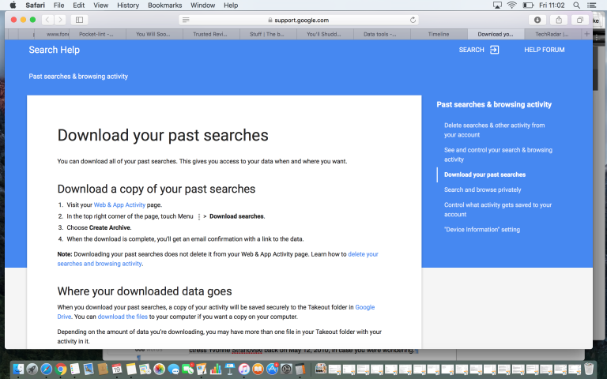Open battery status menu
This screenshot has width=607, height=379.
[528, 6]
